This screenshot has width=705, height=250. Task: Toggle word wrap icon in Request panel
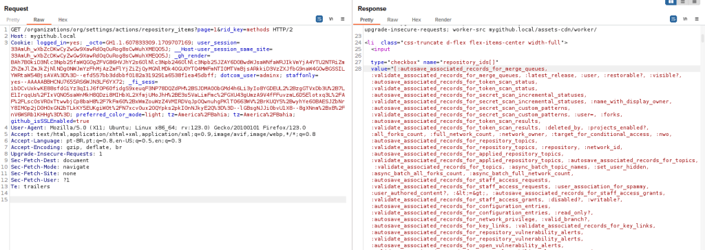pyautogui.click(x=319, y=19)
